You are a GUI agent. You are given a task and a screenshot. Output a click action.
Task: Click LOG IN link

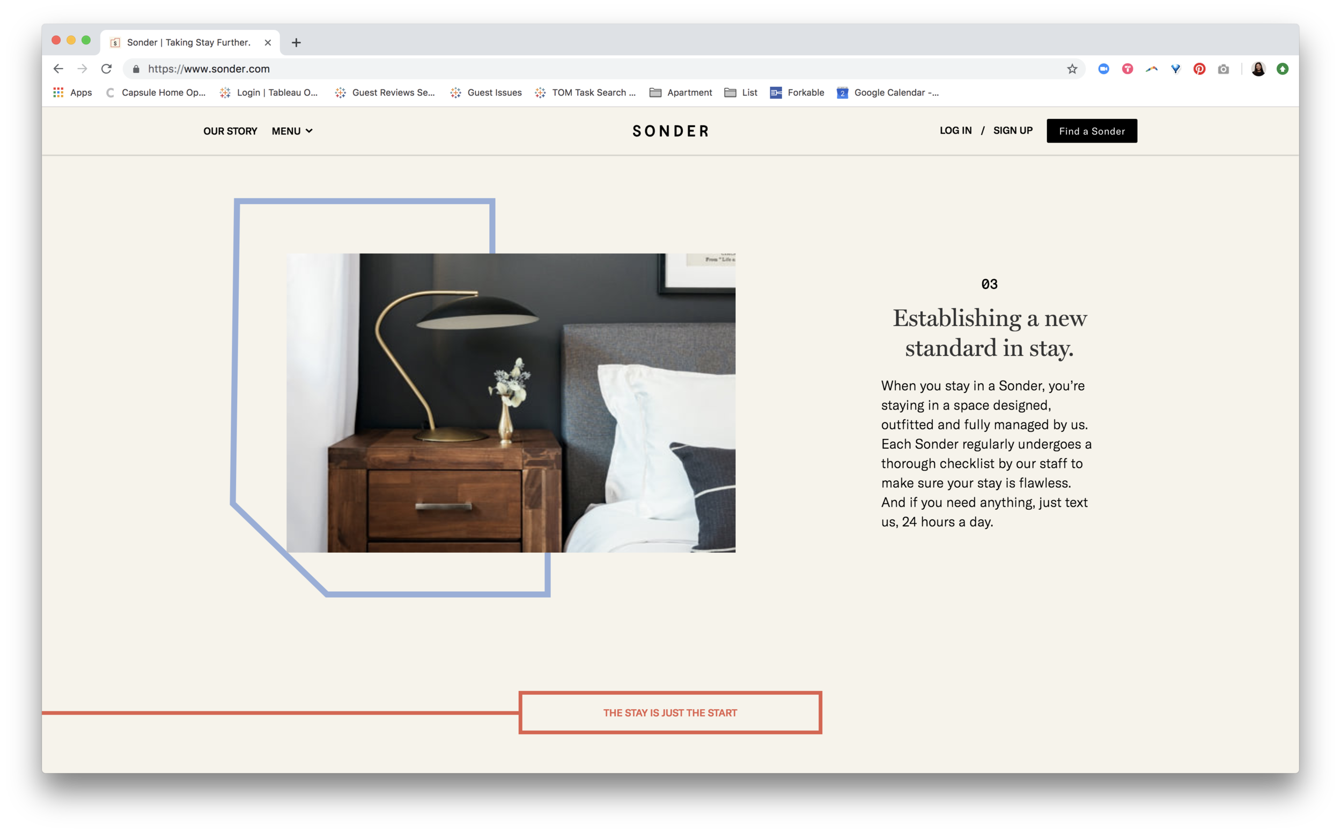(x=955, y=131)
